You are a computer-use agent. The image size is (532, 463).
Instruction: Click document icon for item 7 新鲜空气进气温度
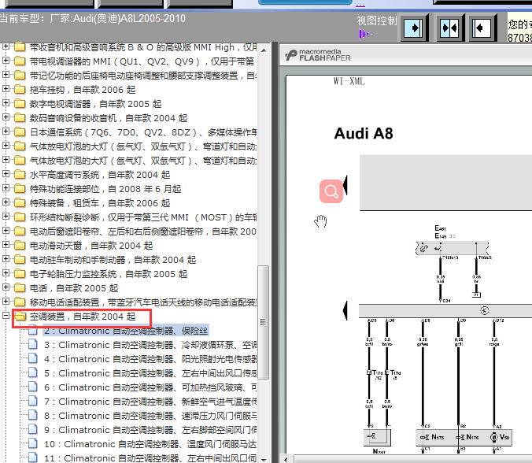pos(33,402)
